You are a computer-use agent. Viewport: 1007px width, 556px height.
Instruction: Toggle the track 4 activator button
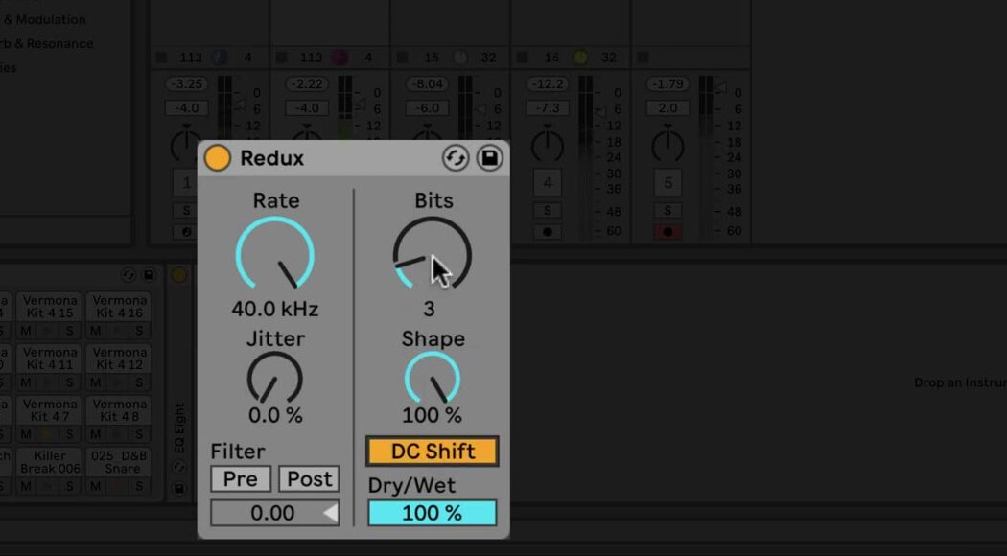click(548, 183)
